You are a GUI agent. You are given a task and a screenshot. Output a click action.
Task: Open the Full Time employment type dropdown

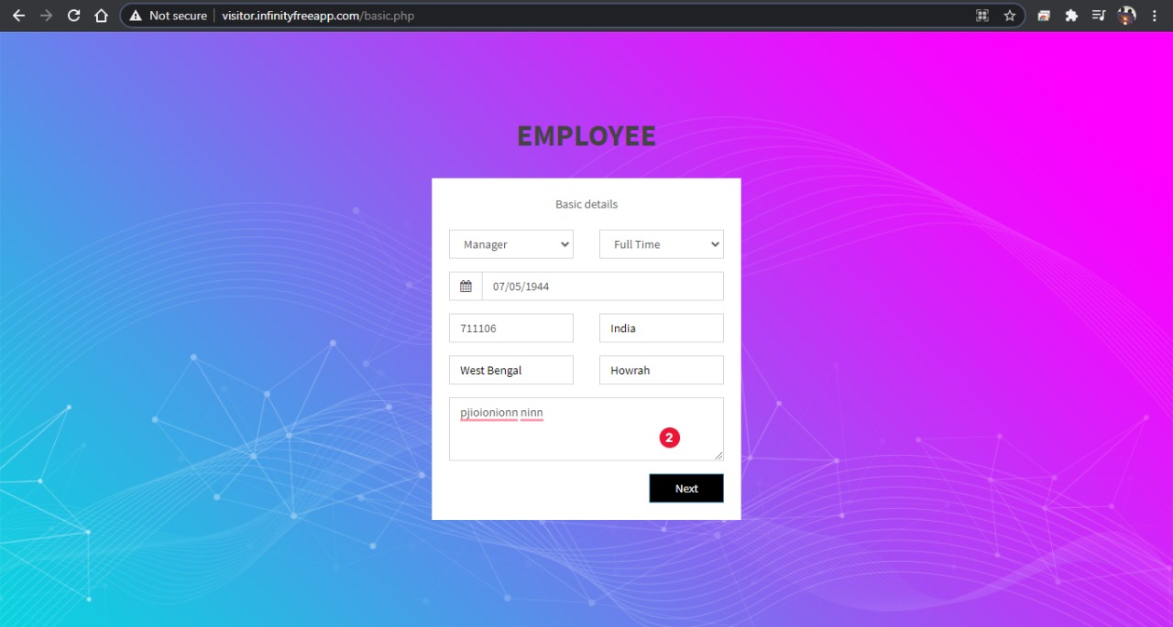click(662, 244)
